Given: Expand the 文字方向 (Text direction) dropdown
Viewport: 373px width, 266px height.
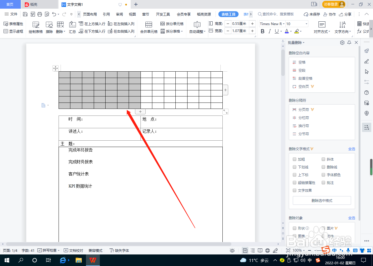Looking at the screenshot, I should click(350, 32).
